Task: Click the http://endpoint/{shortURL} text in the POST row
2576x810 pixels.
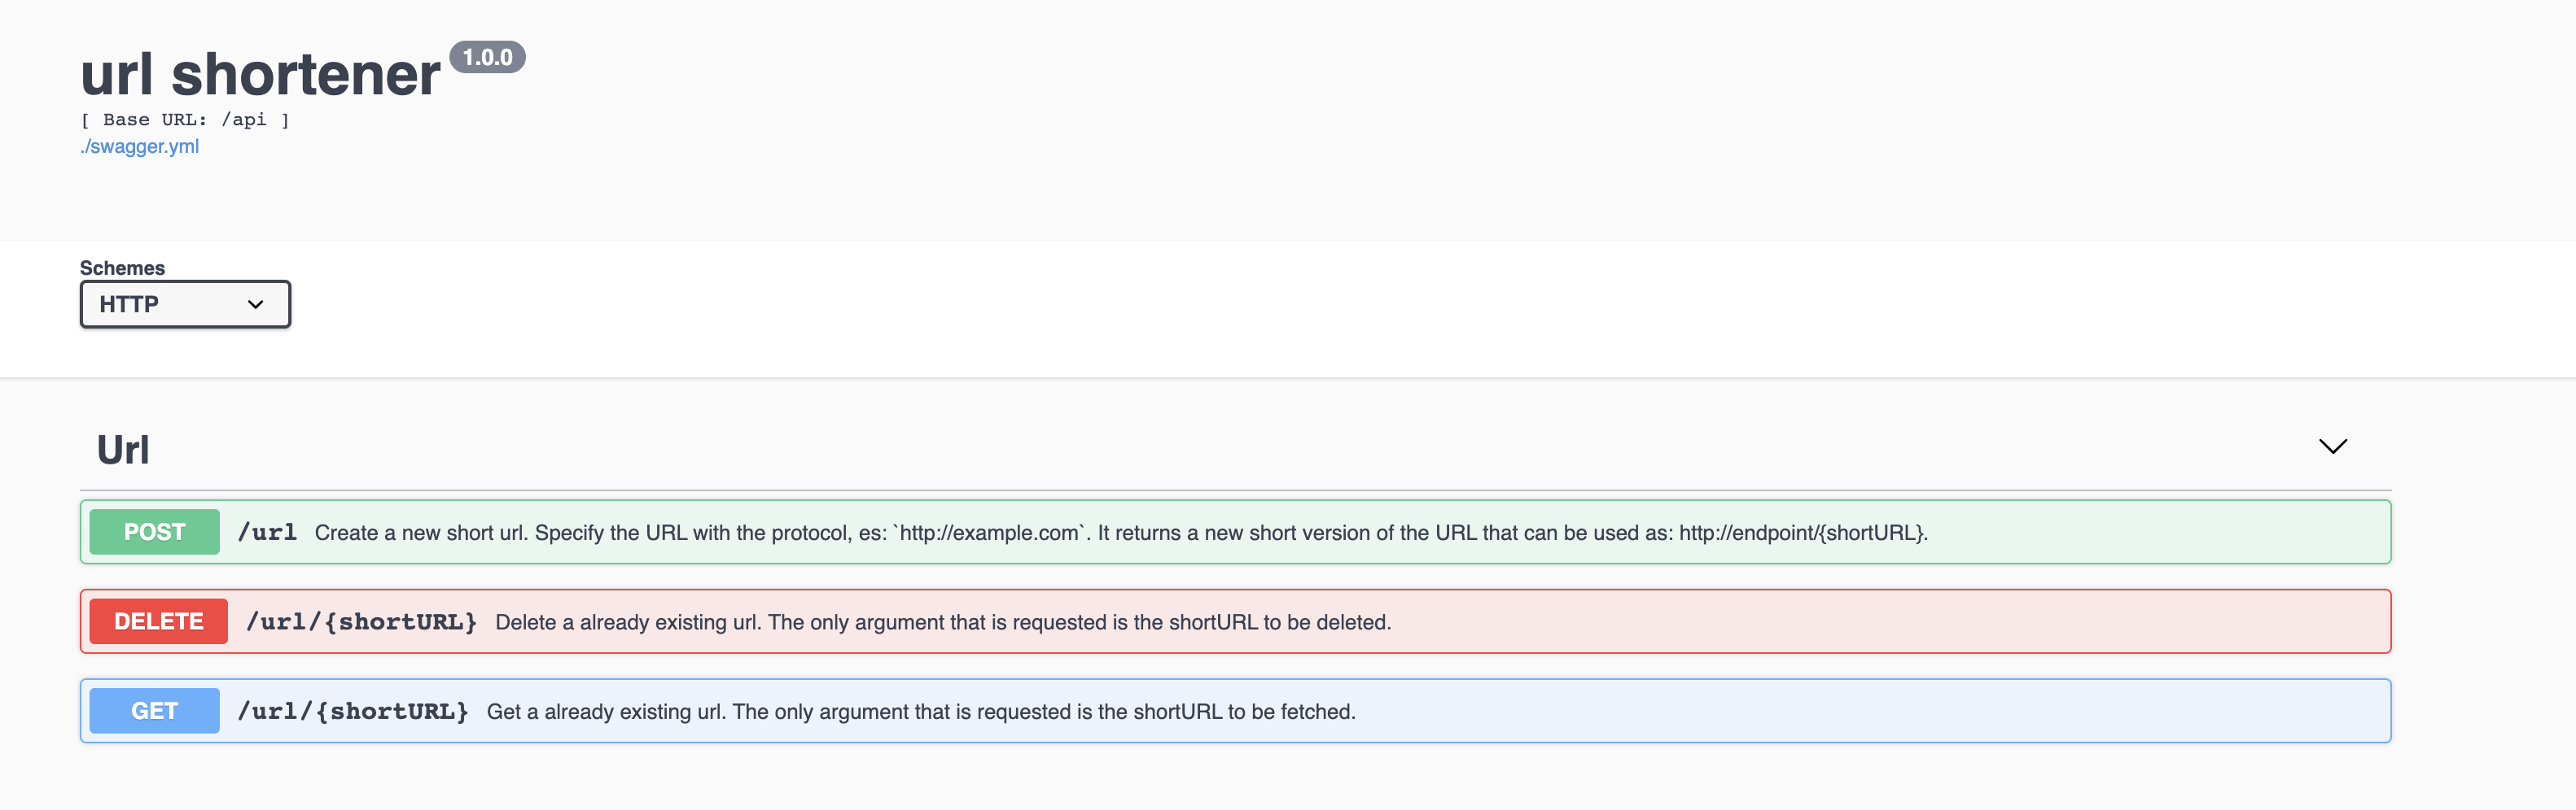Action: [1802, 533]
